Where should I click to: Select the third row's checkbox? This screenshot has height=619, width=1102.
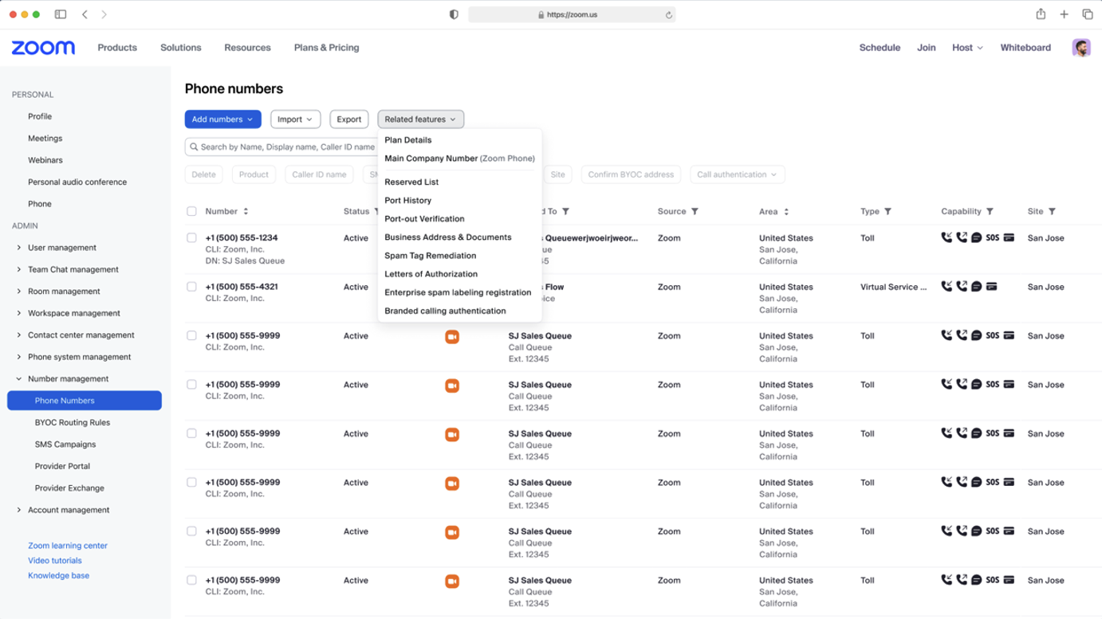pyautogui.click(x=191, y=335)
